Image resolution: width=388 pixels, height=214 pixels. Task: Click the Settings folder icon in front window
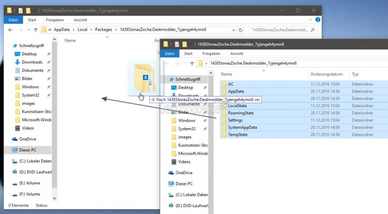(x=224, y=120)
